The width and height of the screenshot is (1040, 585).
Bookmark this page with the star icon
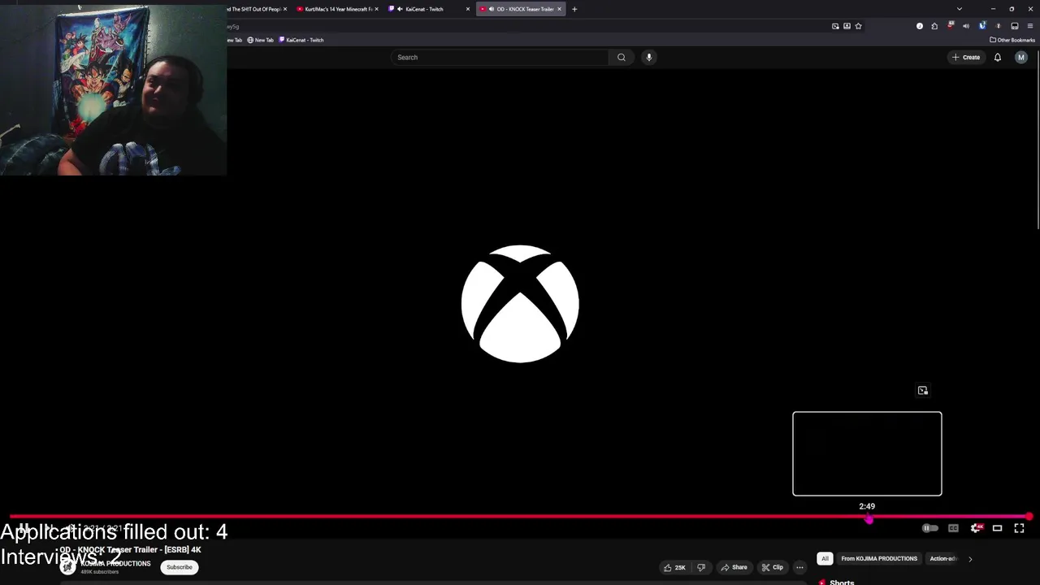click(x=858, y=26)
